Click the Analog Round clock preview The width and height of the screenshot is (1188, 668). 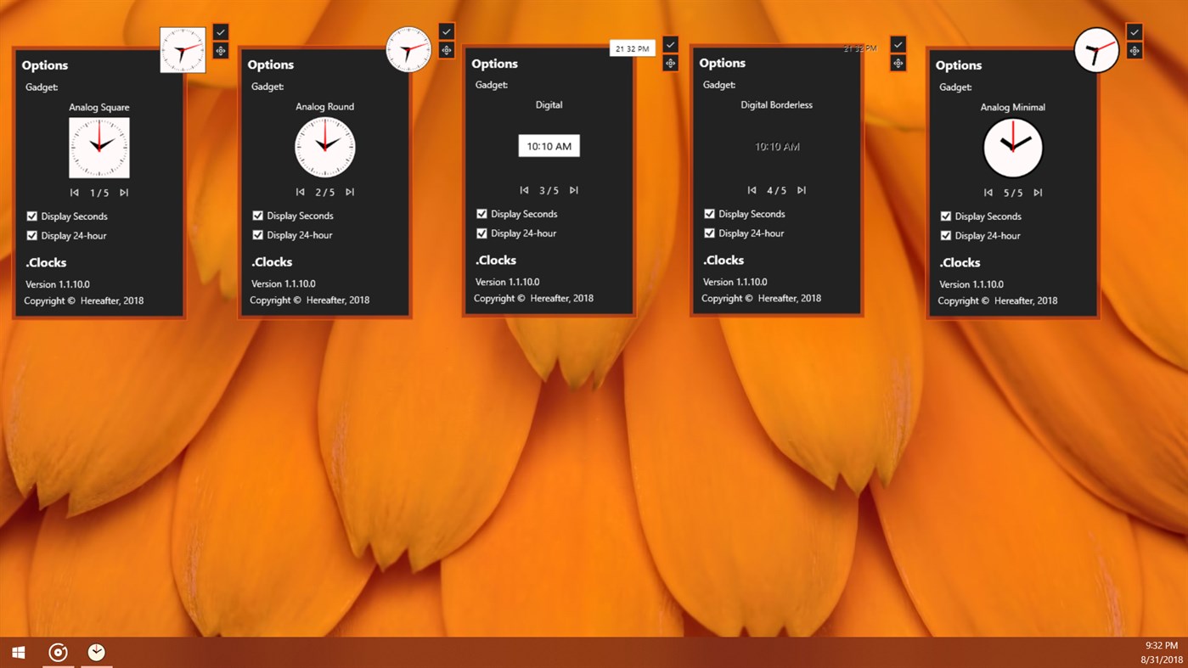coord(325,146)
